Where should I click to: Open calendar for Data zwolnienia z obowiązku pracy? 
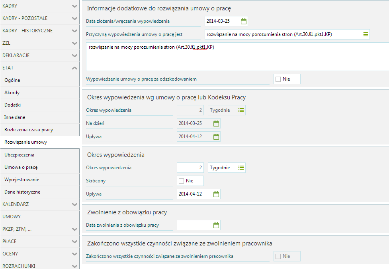[x=216, y=225]
